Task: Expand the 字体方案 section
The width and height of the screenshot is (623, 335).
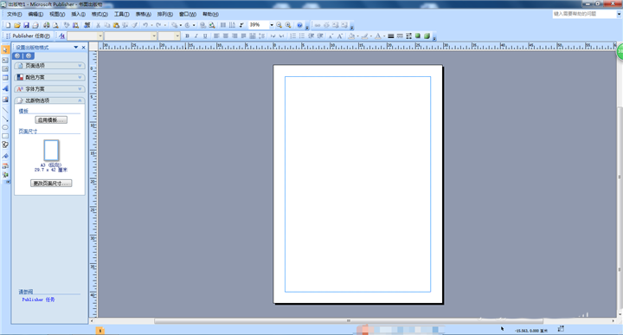Action: click(49, 89)
